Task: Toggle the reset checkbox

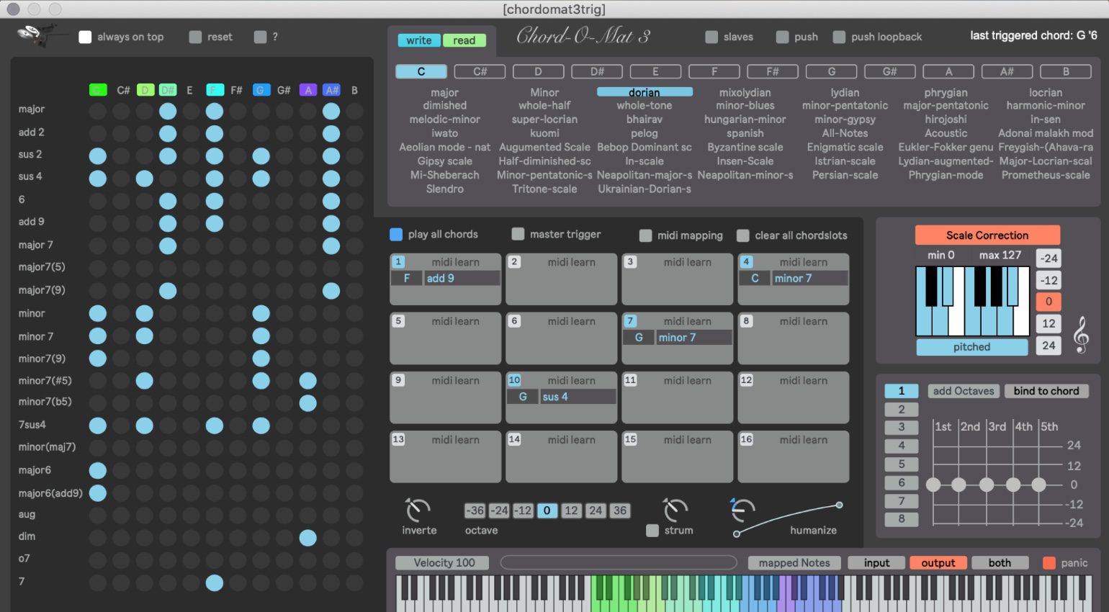Action: [x=195, y=37]
